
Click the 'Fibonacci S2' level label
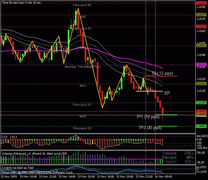click(x=82, y=128)
